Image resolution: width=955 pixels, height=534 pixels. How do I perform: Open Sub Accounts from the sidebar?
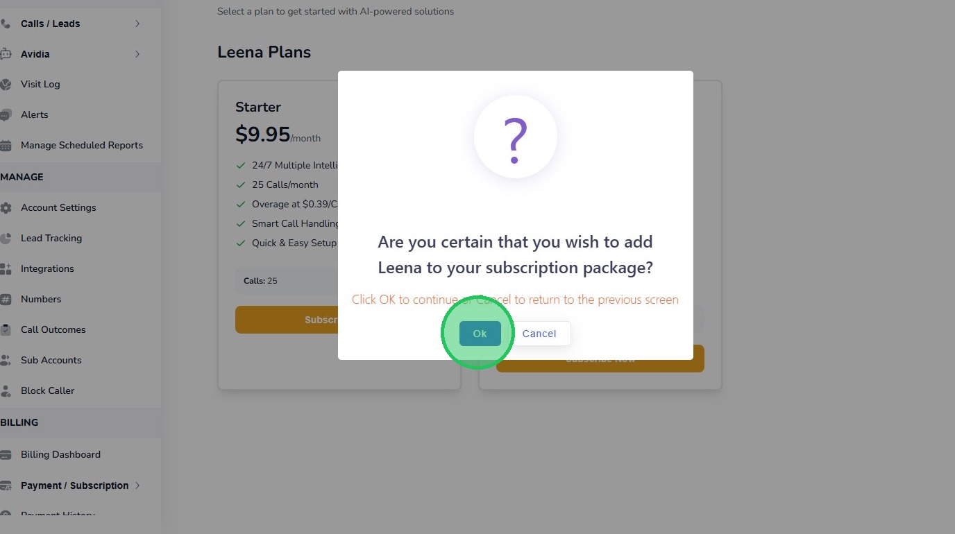(x=51, y=360)
